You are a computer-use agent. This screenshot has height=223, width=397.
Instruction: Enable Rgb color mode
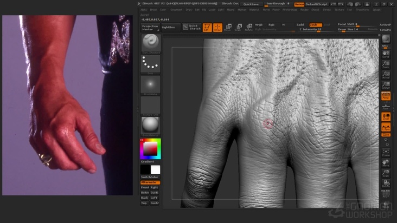click(x=271, y=25)
